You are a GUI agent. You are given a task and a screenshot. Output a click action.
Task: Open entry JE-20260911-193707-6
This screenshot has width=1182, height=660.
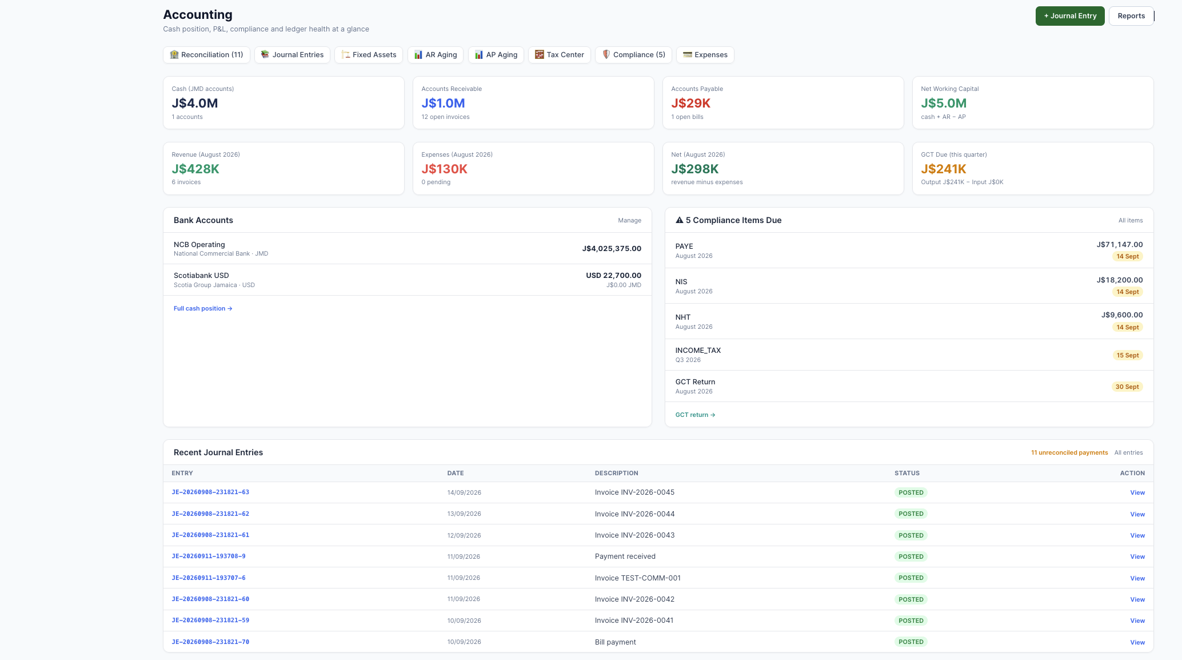coord(209,578)
